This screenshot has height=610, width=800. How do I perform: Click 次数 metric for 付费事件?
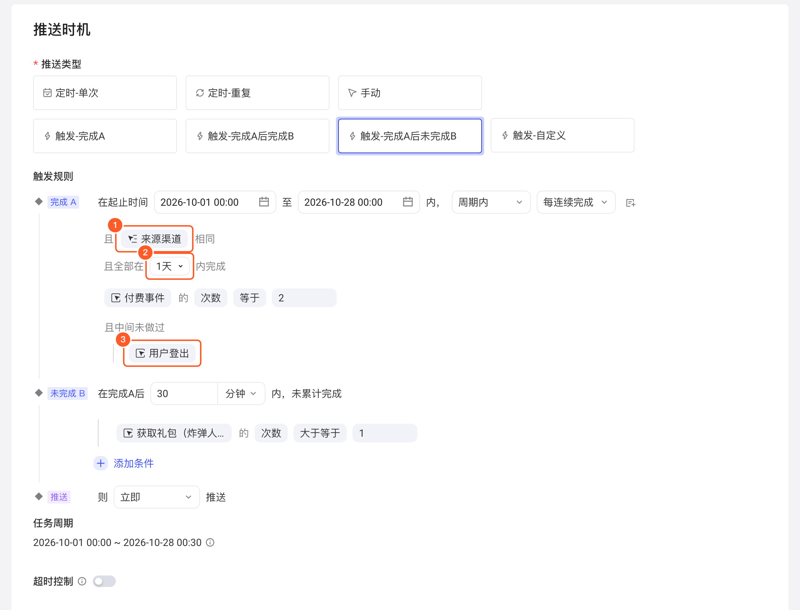(211, 298)
